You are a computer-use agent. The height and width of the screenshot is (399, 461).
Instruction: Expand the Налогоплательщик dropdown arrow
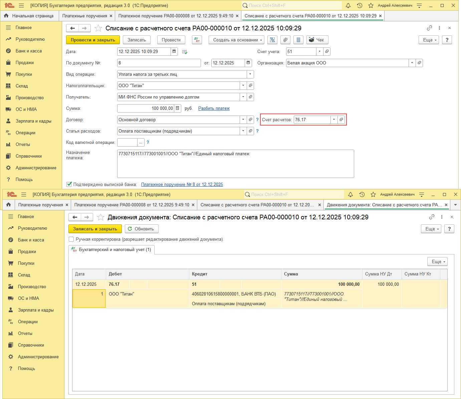[243, 85]
